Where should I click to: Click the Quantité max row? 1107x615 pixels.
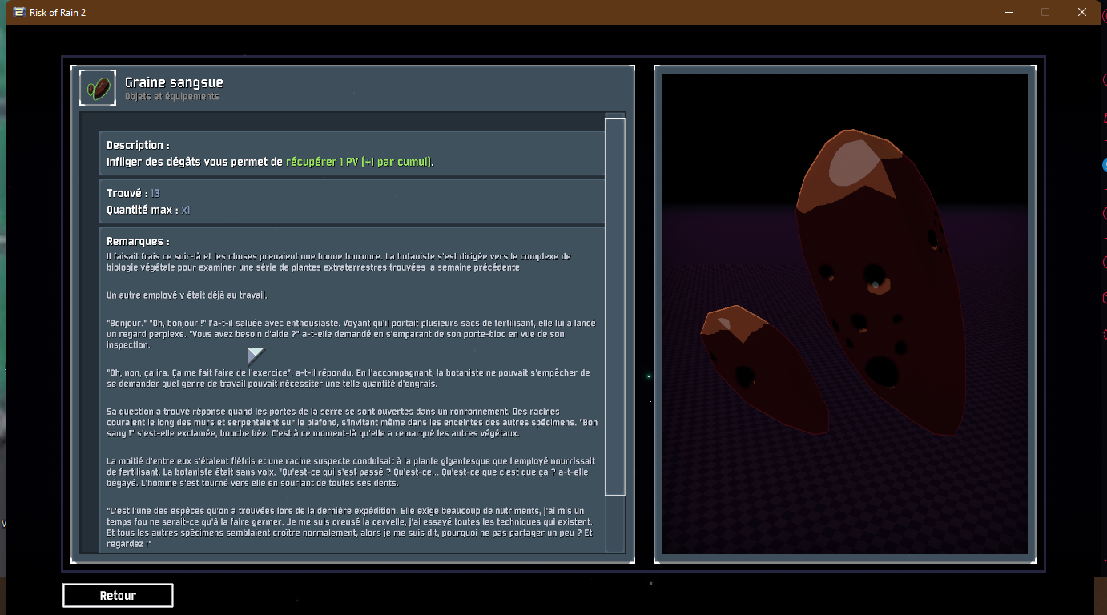pyautogui.click(x=148, y=210)
